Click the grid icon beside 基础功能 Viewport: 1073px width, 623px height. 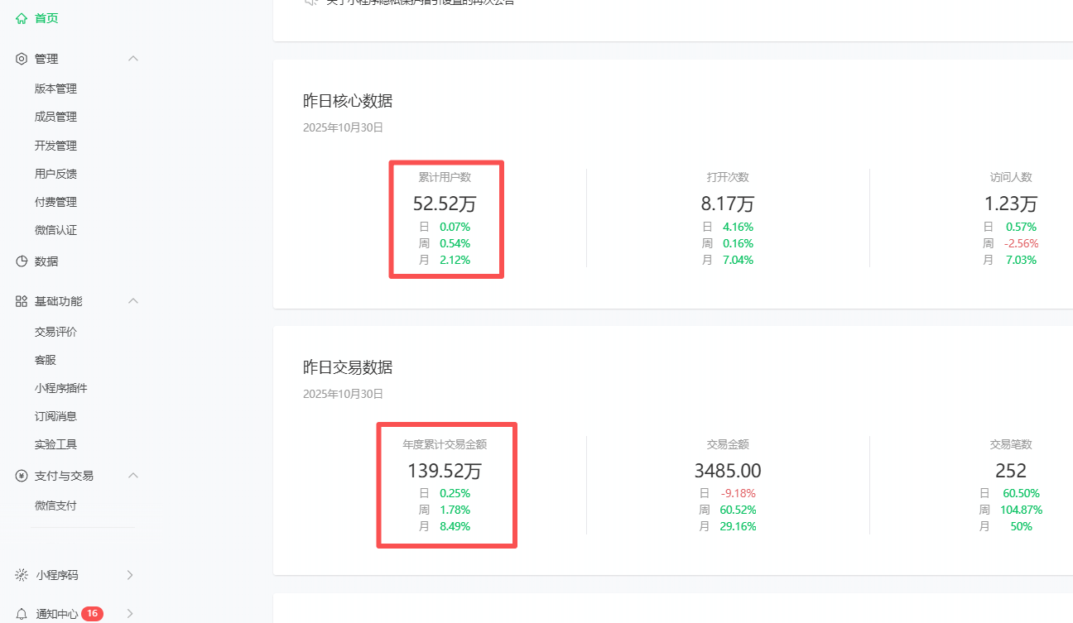click(x=22, y=301)
